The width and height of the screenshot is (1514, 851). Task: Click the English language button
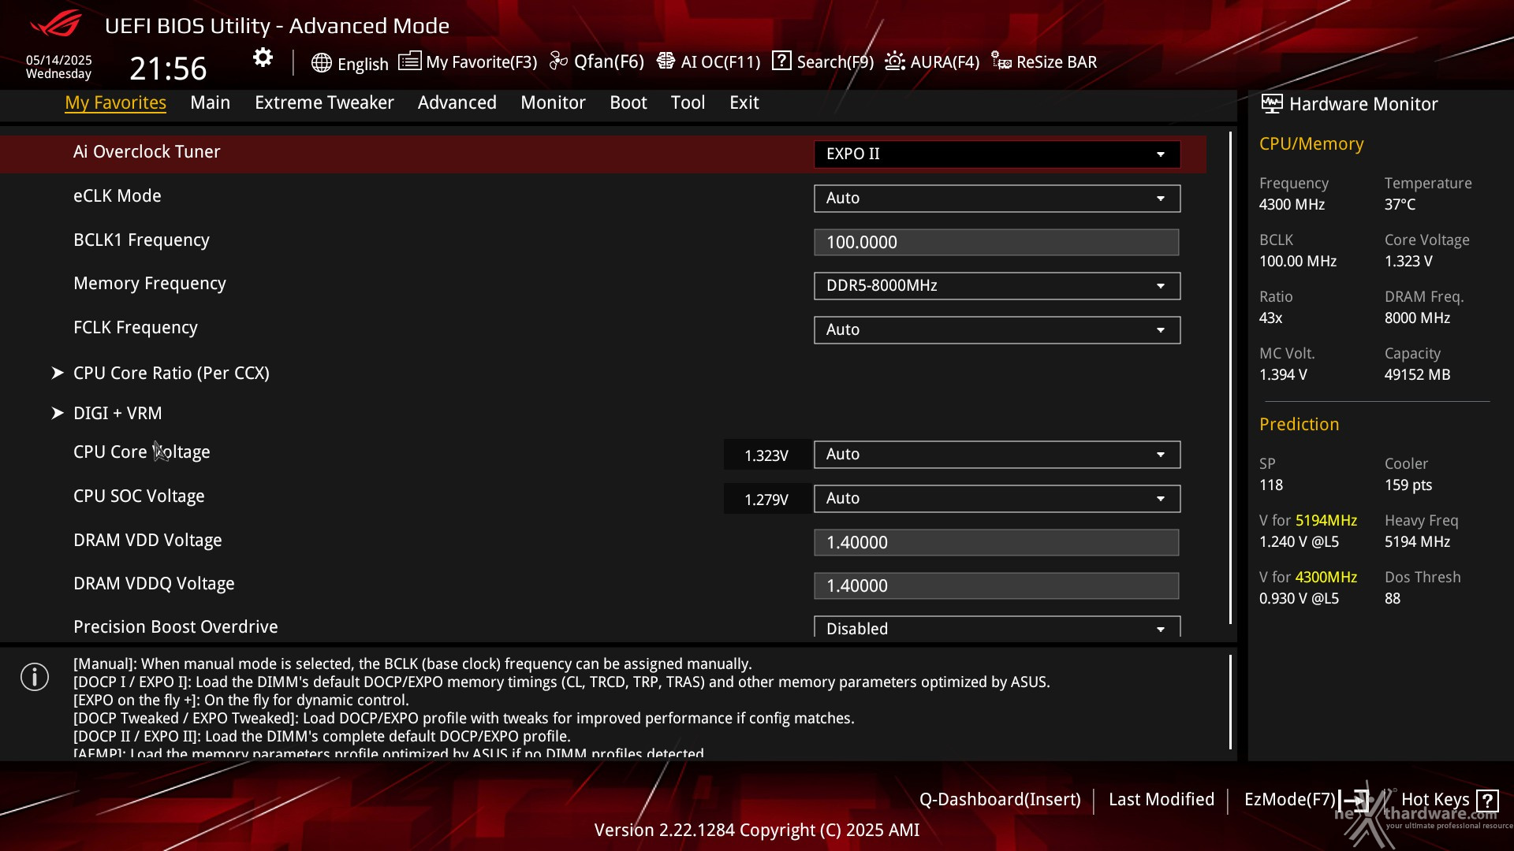(363, 64)
